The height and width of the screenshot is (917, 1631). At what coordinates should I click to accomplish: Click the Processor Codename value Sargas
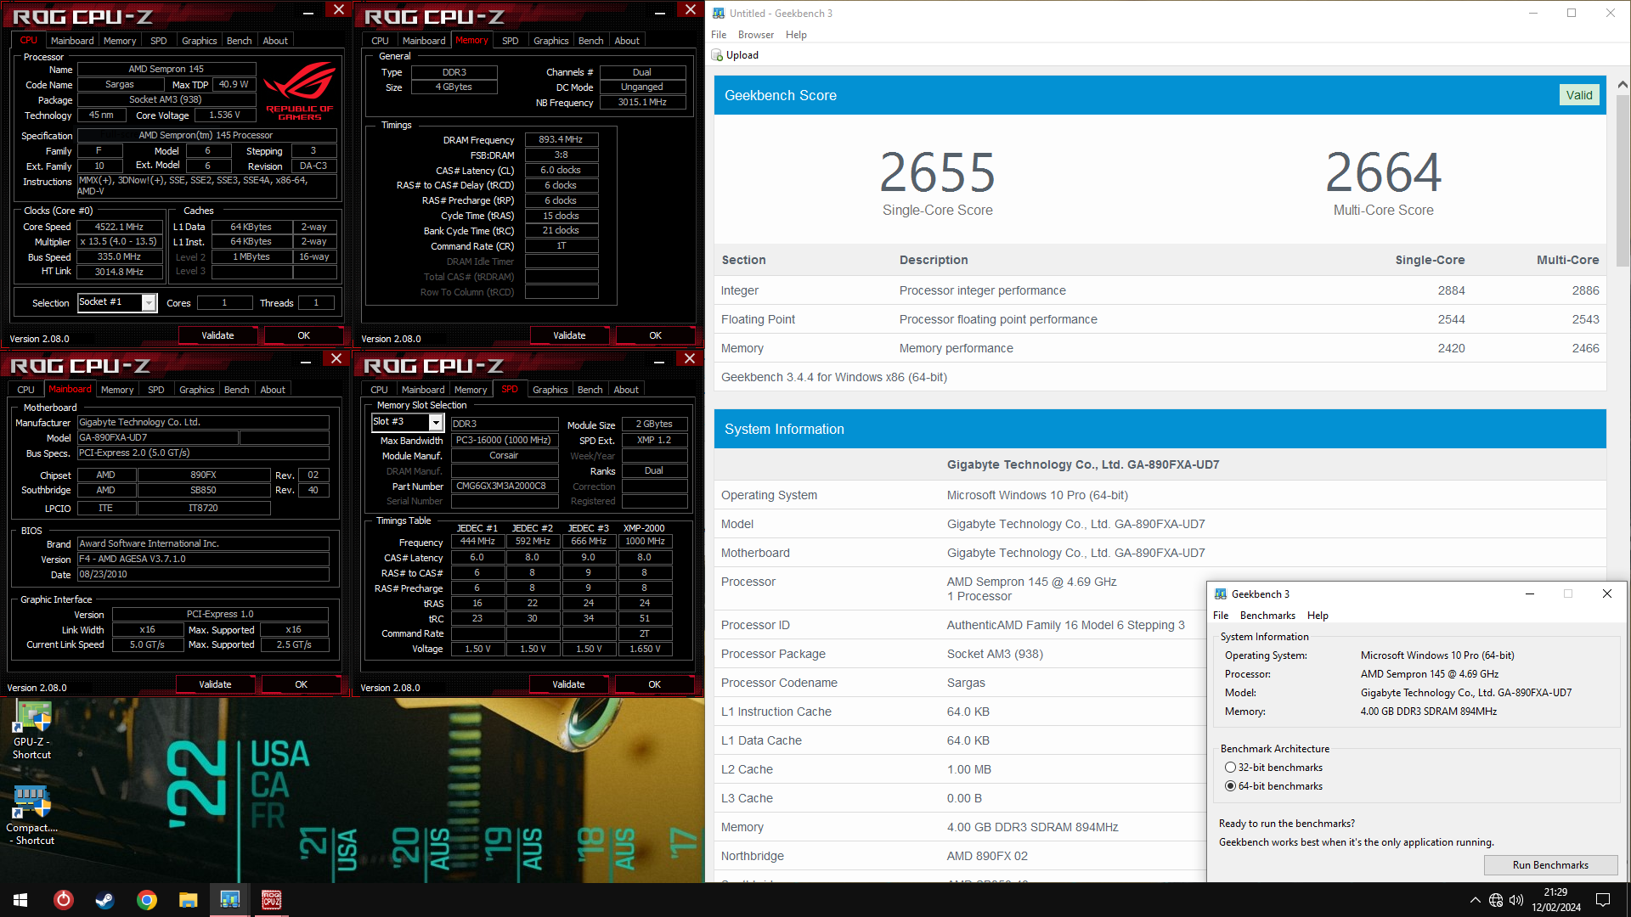coord(966,684)
